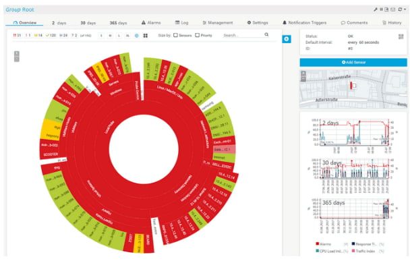Enable size by Sensors checkbox

[x=176, y=35]
